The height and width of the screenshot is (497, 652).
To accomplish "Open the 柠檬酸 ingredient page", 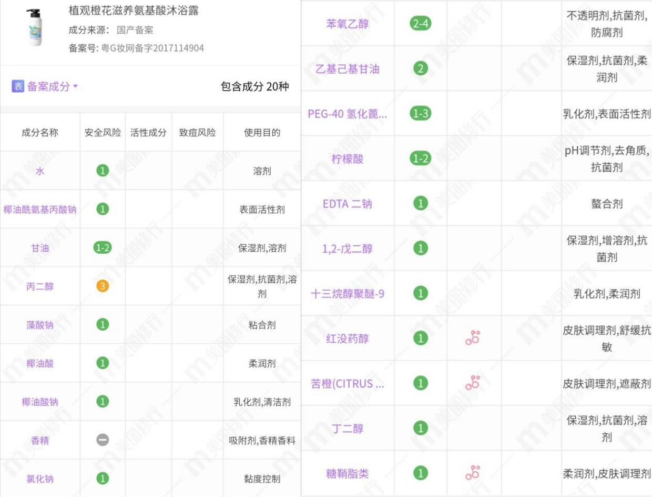I will point(347,159).
